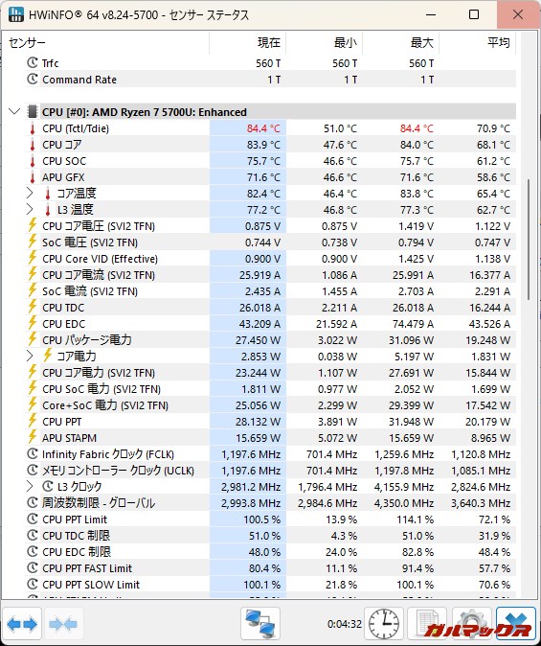The image size is (541, 646).
Task: Select SoC 電流 (SVI2 TFN) row
Action: [270, 291]
